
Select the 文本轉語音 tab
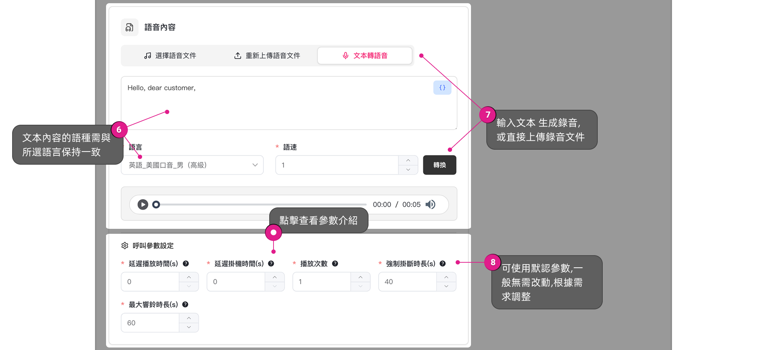[x=365, y=56]
